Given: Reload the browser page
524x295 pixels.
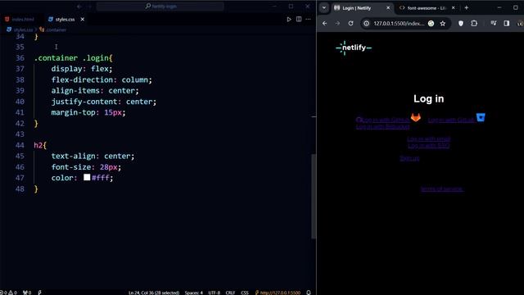Looking at the screenshot, I should [350, 24].
